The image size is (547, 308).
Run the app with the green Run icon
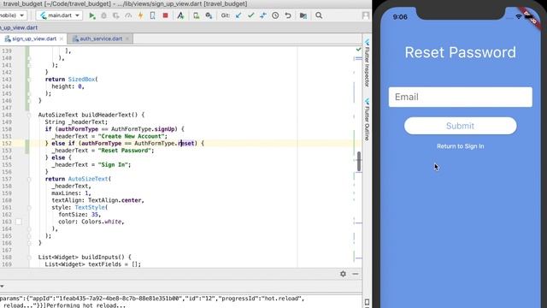(x=92, y=15)
